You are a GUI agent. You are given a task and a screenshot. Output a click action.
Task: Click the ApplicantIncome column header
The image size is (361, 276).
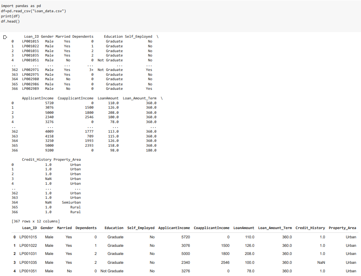pos(174,228)
